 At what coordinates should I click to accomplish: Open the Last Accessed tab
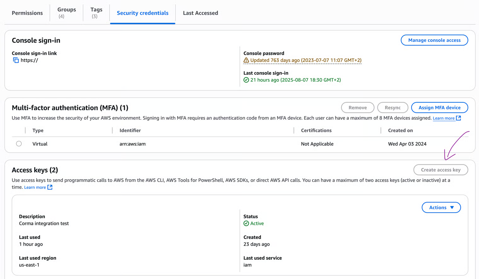(200, 13)
